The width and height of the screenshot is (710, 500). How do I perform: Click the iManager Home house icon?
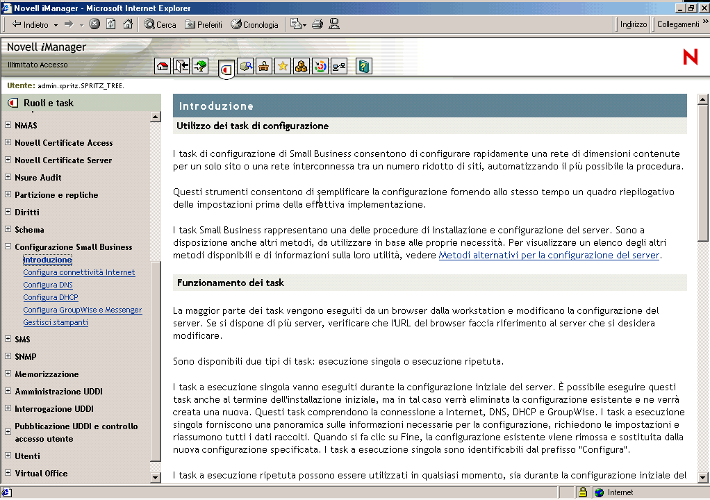coord(163,67)
